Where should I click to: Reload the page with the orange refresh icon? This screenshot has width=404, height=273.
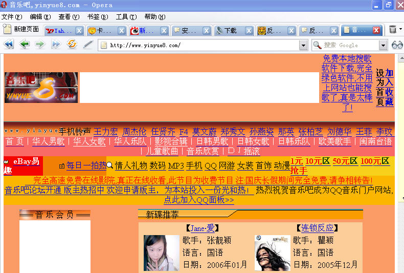pyautogui.click(x=72, y=44)
